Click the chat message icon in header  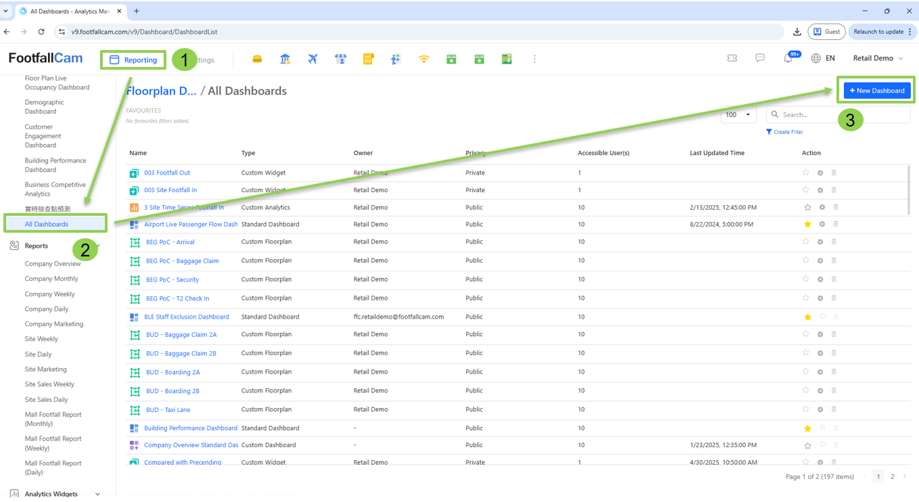coord(760,59)
